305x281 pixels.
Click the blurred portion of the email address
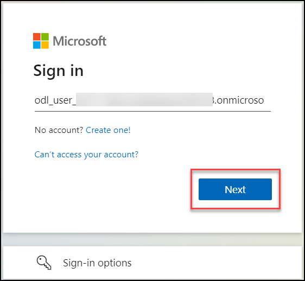144,100
